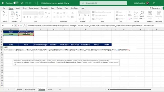Screen dimensions: 164x92
Task: Click the Clear eraser icon
Action: (x=129, y=19)
